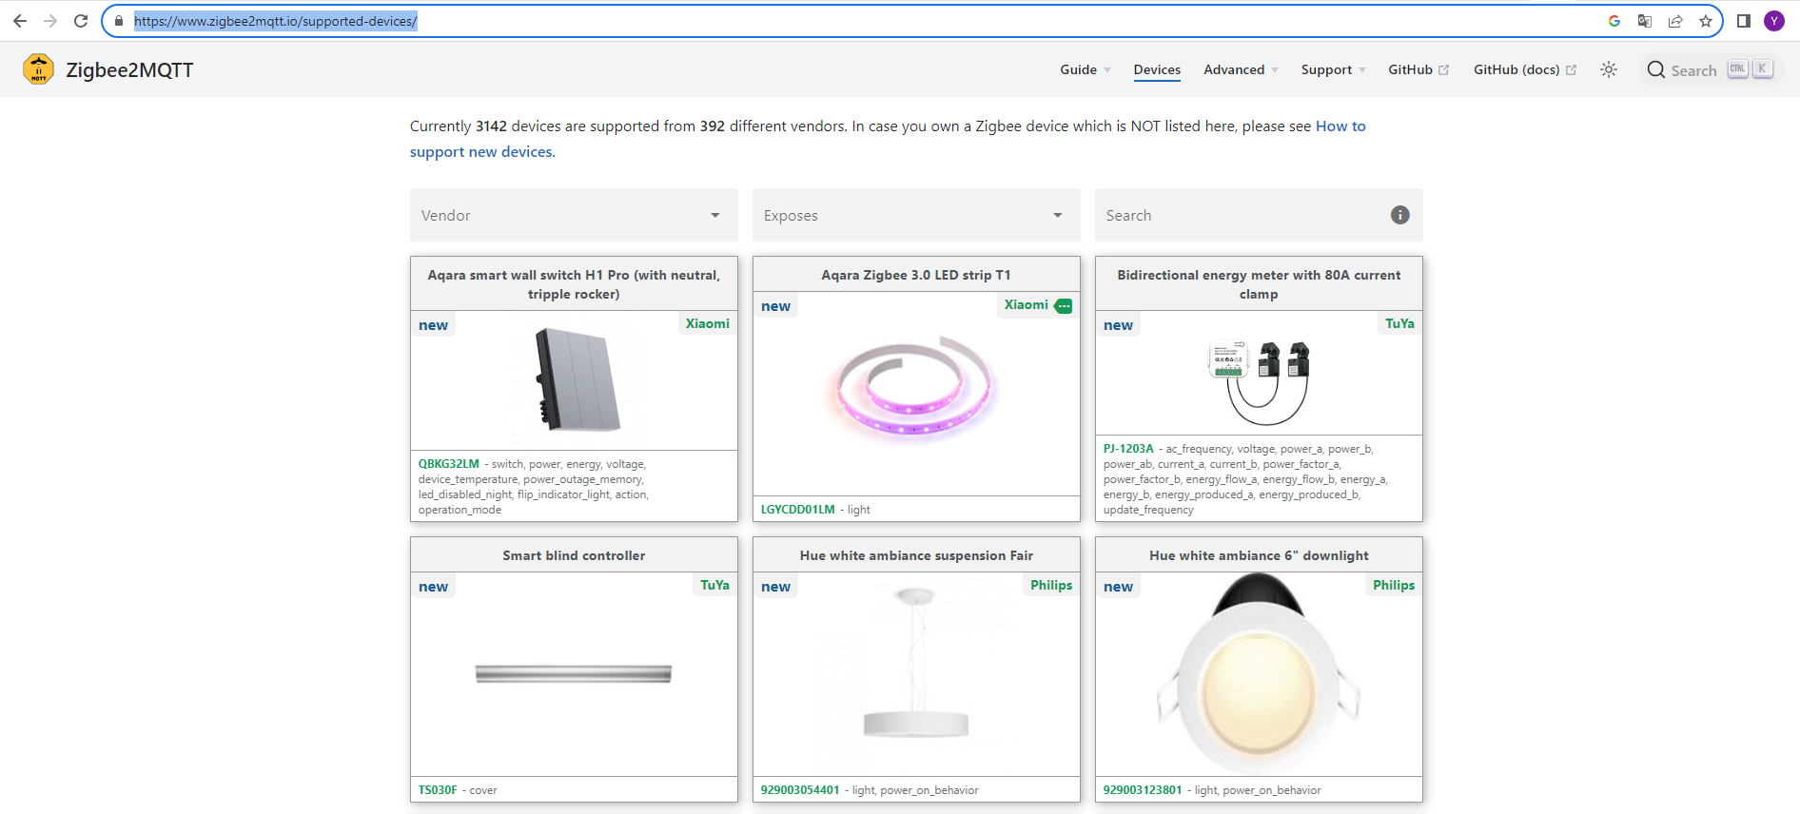Click the Xiaomi vendor label on LED strip card

(1027, 304)
